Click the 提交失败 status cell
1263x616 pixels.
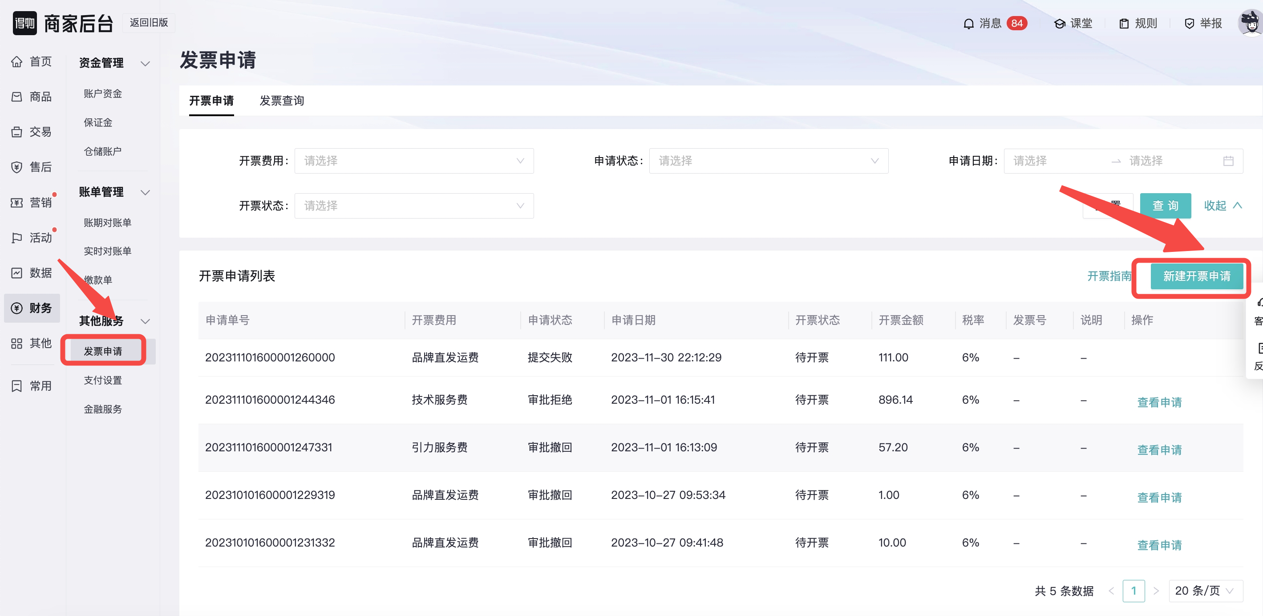click(x=550, y=357)
